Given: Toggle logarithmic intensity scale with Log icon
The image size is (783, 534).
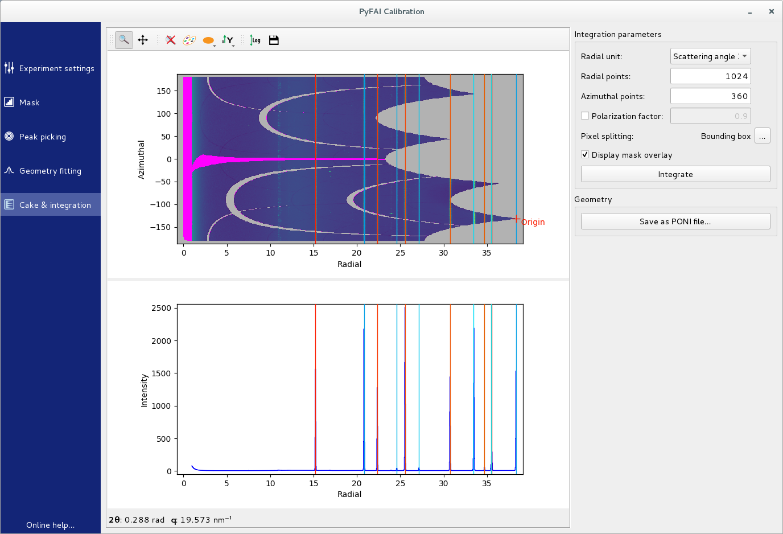Looking at the screenshot, I should (x=254, y=40).
